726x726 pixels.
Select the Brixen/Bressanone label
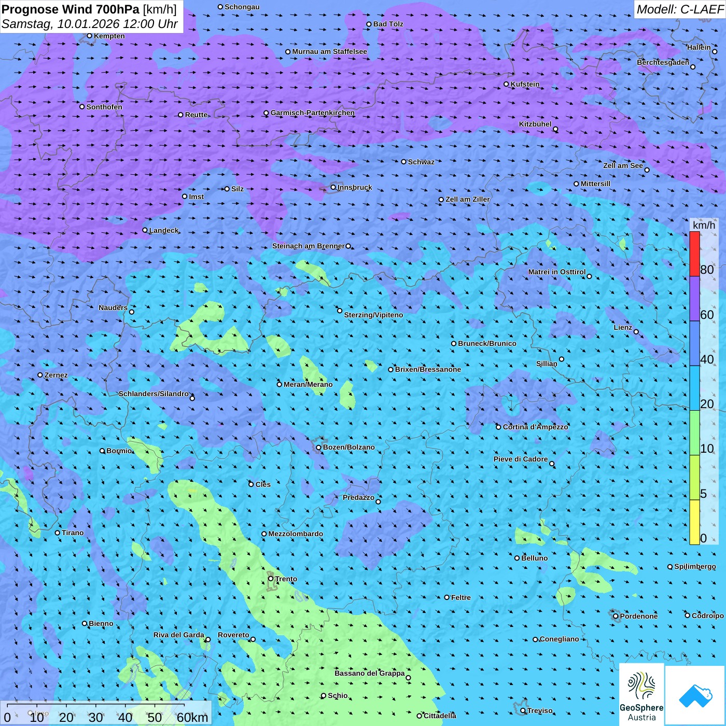(428, 369)
